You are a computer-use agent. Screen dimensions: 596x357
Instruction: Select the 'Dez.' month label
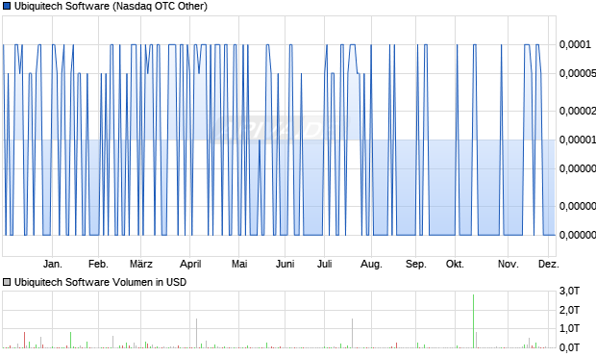click(549, 264)
